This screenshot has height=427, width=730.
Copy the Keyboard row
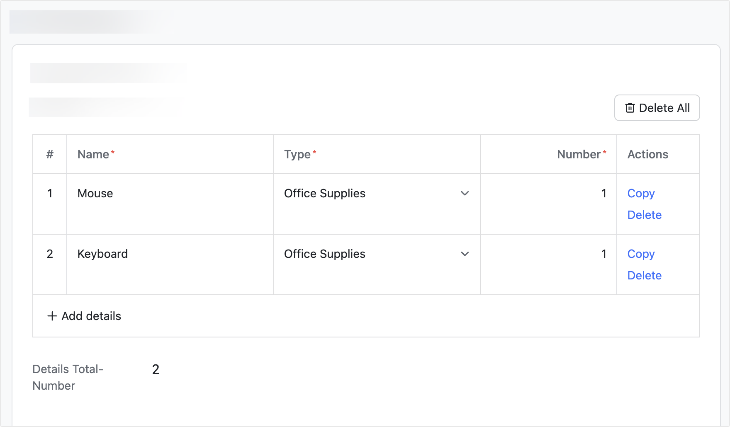(640, 254)
